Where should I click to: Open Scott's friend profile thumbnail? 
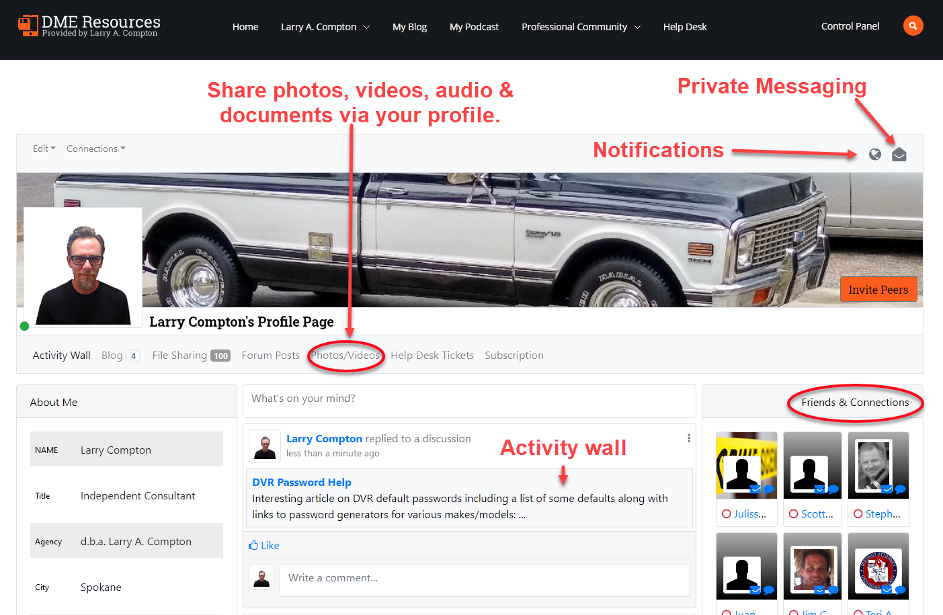pyautogui.click(x=811, y=466)
